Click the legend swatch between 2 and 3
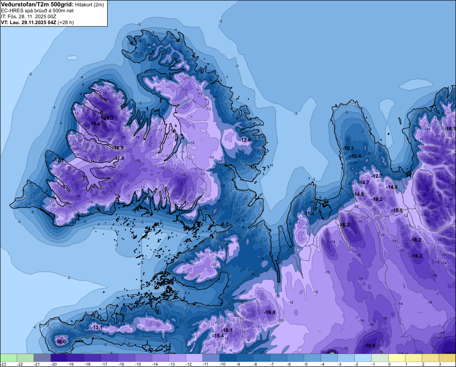 [x=430, y=358]
